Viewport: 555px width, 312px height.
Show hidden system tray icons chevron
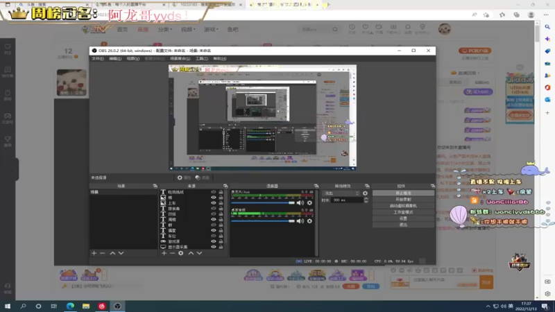[488, 306]
